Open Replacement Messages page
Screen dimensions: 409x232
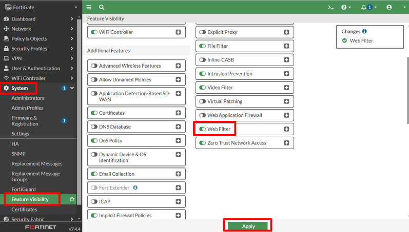(x=37, y=163)
